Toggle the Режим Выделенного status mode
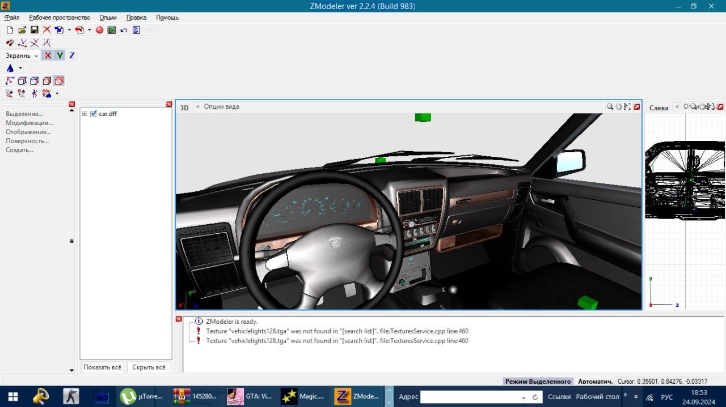Screen dimensions: 726x407 (538, 382)
